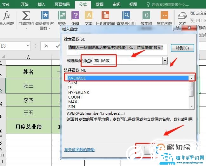This screenshot has height=166, width=206.
Task: Click the dialog help question mark button
Action: pyautogui.click(x=177, y=28)
